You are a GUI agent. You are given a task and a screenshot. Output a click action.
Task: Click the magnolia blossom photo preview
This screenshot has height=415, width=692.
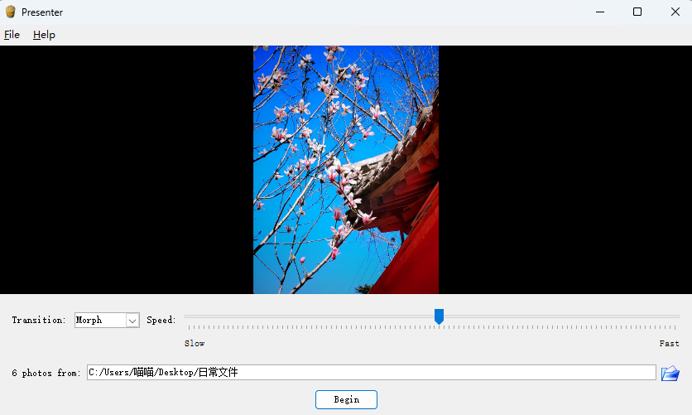point(345,170)
